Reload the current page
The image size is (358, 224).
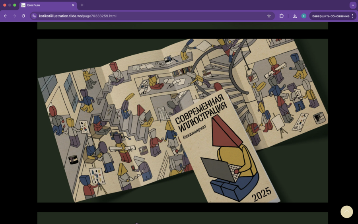[x=23, y=16]
